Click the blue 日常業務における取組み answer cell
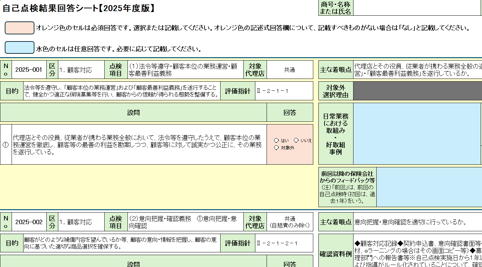 [417, 134]
